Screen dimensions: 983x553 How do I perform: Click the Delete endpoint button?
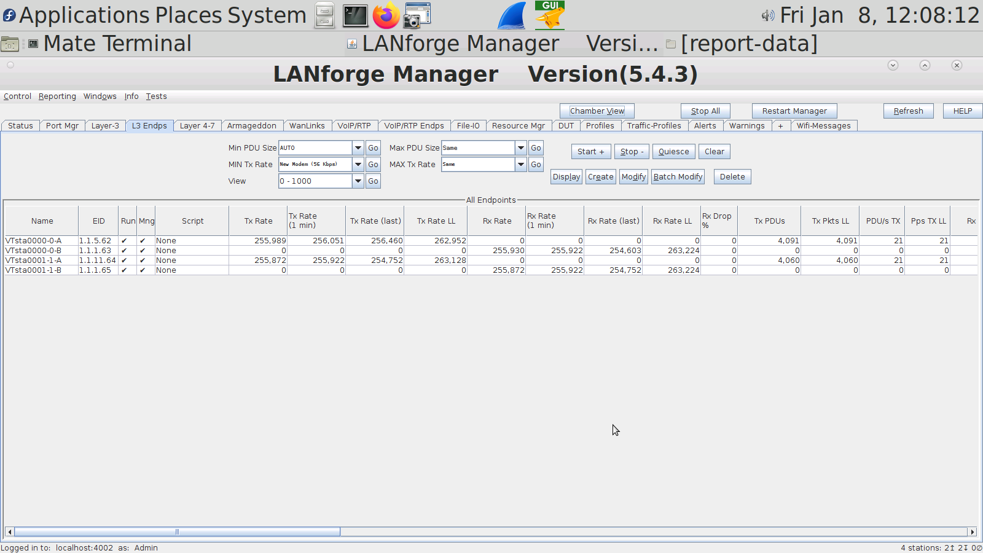[732, 177]
